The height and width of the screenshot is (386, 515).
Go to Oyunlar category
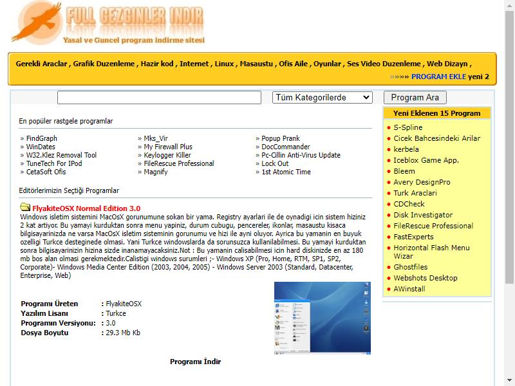click(x=327, y=64)
